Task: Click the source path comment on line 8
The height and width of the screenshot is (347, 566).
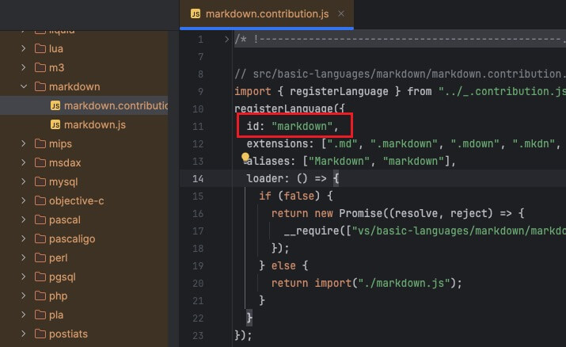Action: 400,74
